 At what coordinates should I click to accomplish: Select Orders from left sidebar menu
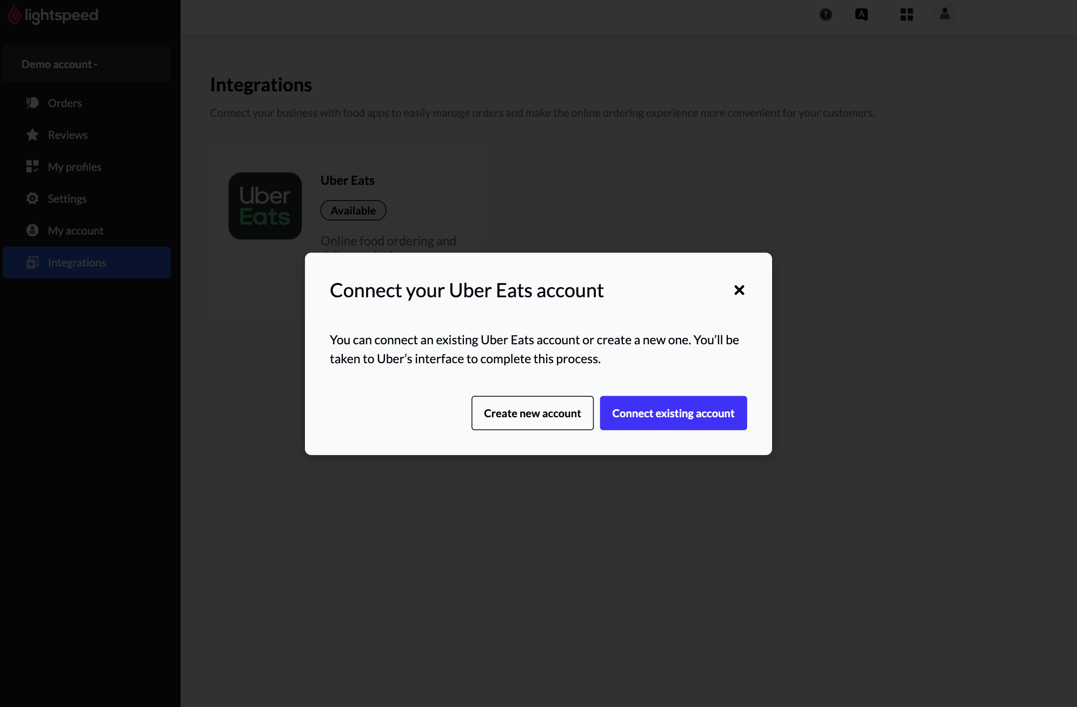point(65,103)
